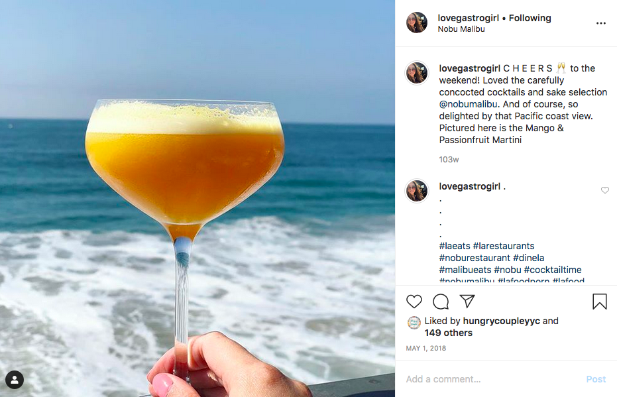The image size is (617, 397).
Task: Open the #laeats hashtag
Action: point(454,246)
